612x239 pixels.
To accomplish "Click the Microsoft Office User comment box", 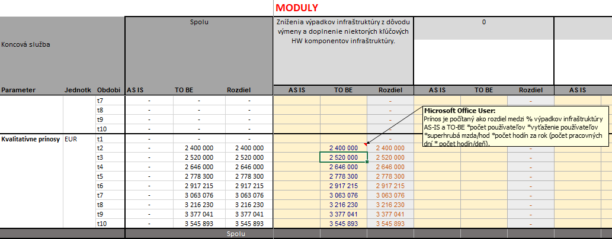I will tap(516, 127).
